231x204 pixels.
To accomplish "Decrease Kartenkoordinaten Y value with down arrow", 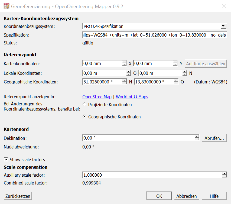I will [x=175, y=65].
